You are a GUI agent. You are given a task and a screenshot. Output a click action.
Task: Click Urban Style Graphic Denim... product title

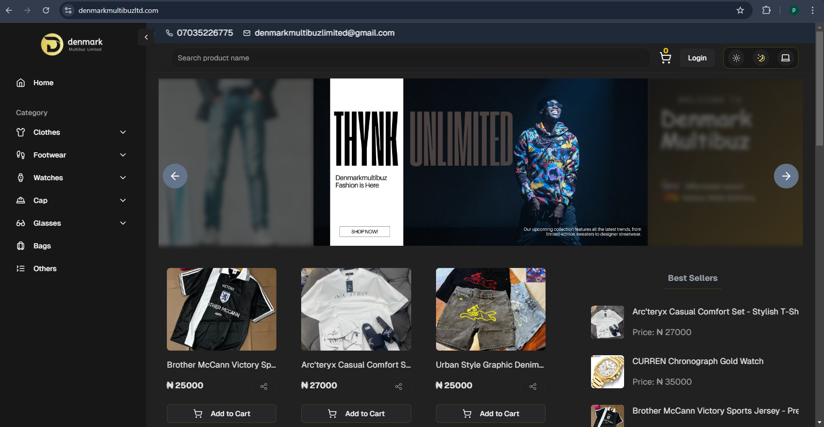click(490, 365)
